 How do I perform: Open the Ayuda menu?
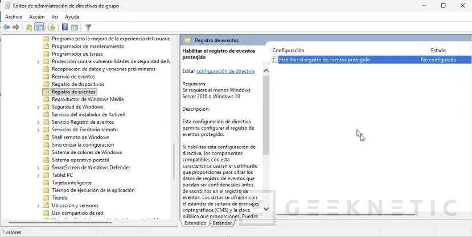[x=72, y=17]
